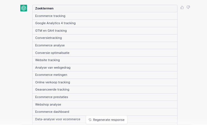Click the regenerate arrows icon
Image resolution: width=207 pixels, height=125 pixels.
coord(90,120)
